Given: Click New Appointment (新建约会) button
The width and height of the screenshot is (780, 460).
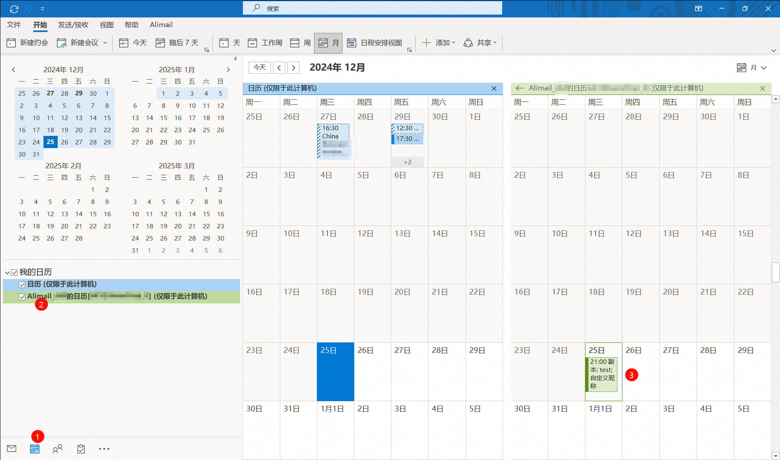Looking at the screenshot, I should (28, 43).
